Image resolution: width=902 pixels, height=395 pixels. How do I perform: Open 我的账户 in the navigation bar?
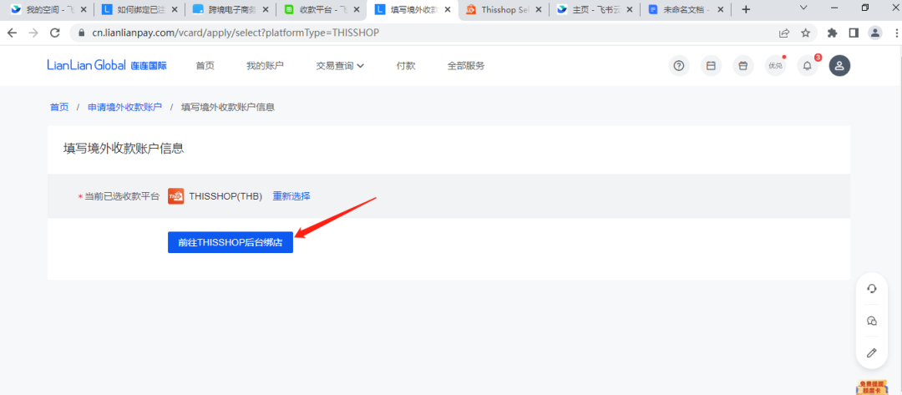pyautogui.click(x=266, y=65)
